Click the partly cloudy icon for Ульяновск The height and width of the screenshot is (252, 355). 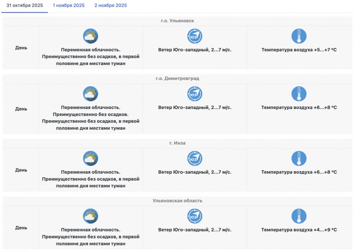pos(90,36)
